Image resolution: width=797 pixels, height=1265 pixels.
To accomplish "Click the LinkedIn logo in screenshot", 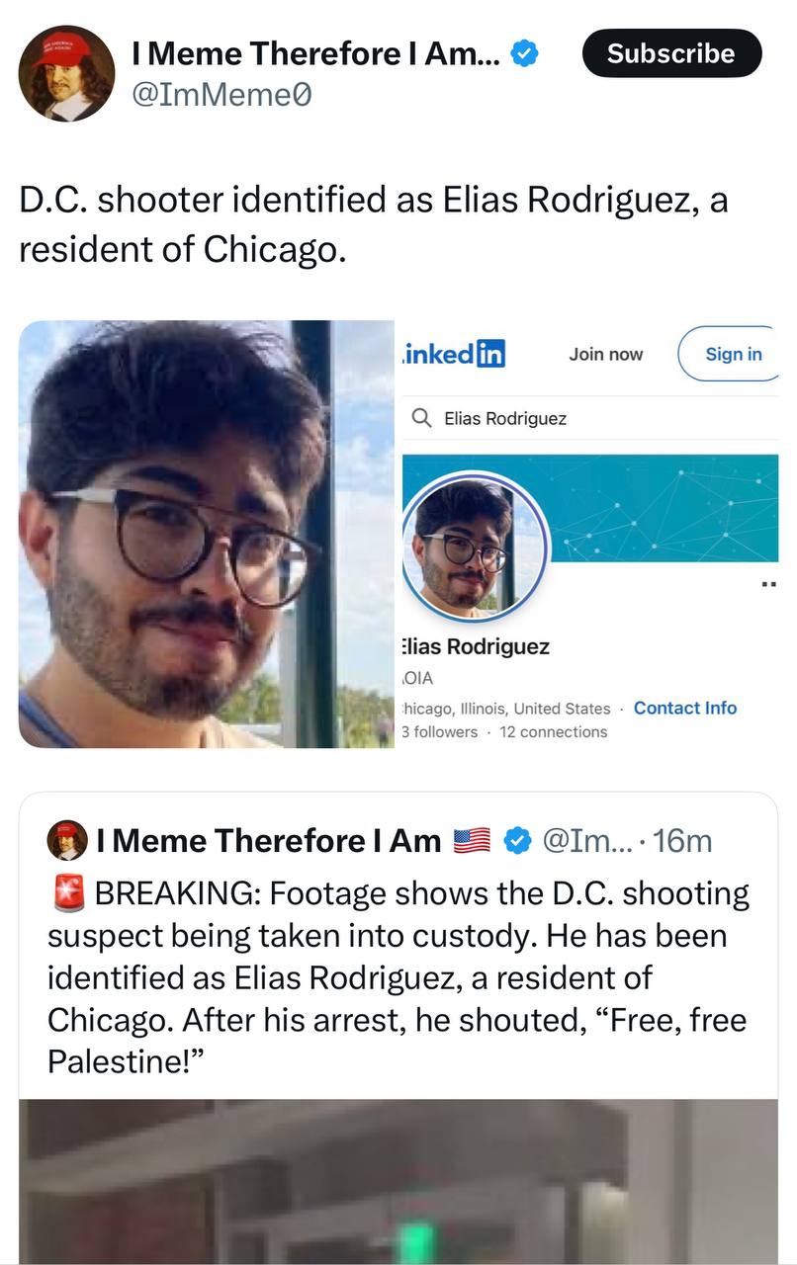I will pos(452,353).
